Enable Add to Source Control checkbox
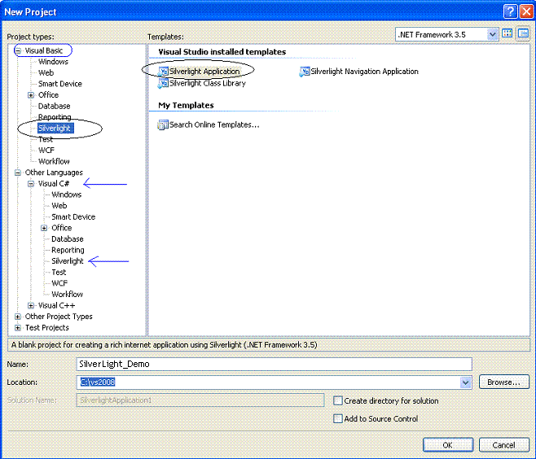Viewport: 536px width, 459px height. click(x=338, y=418)
